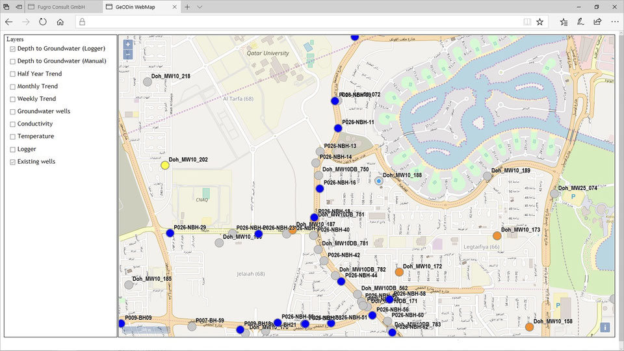The width and height of the screenshot is (624, 351).
Task: Open the browser home page
Action: pos(60,21)
